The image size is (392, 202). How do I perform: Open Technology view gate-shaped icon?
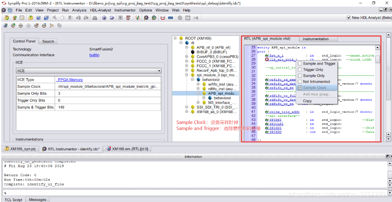tap(112, 18)
